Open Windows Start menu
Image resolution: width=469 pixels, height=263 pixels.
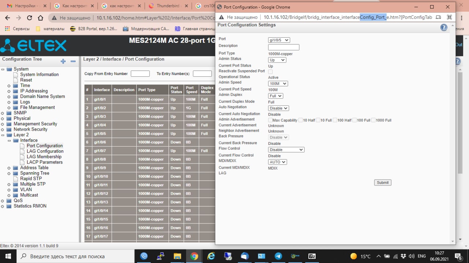(x=8, y=256)
